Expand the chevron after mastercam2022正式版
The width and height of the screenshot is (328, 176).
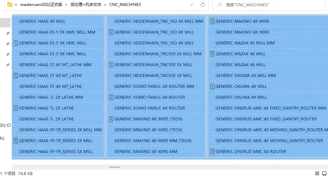[x=66, y=5]
